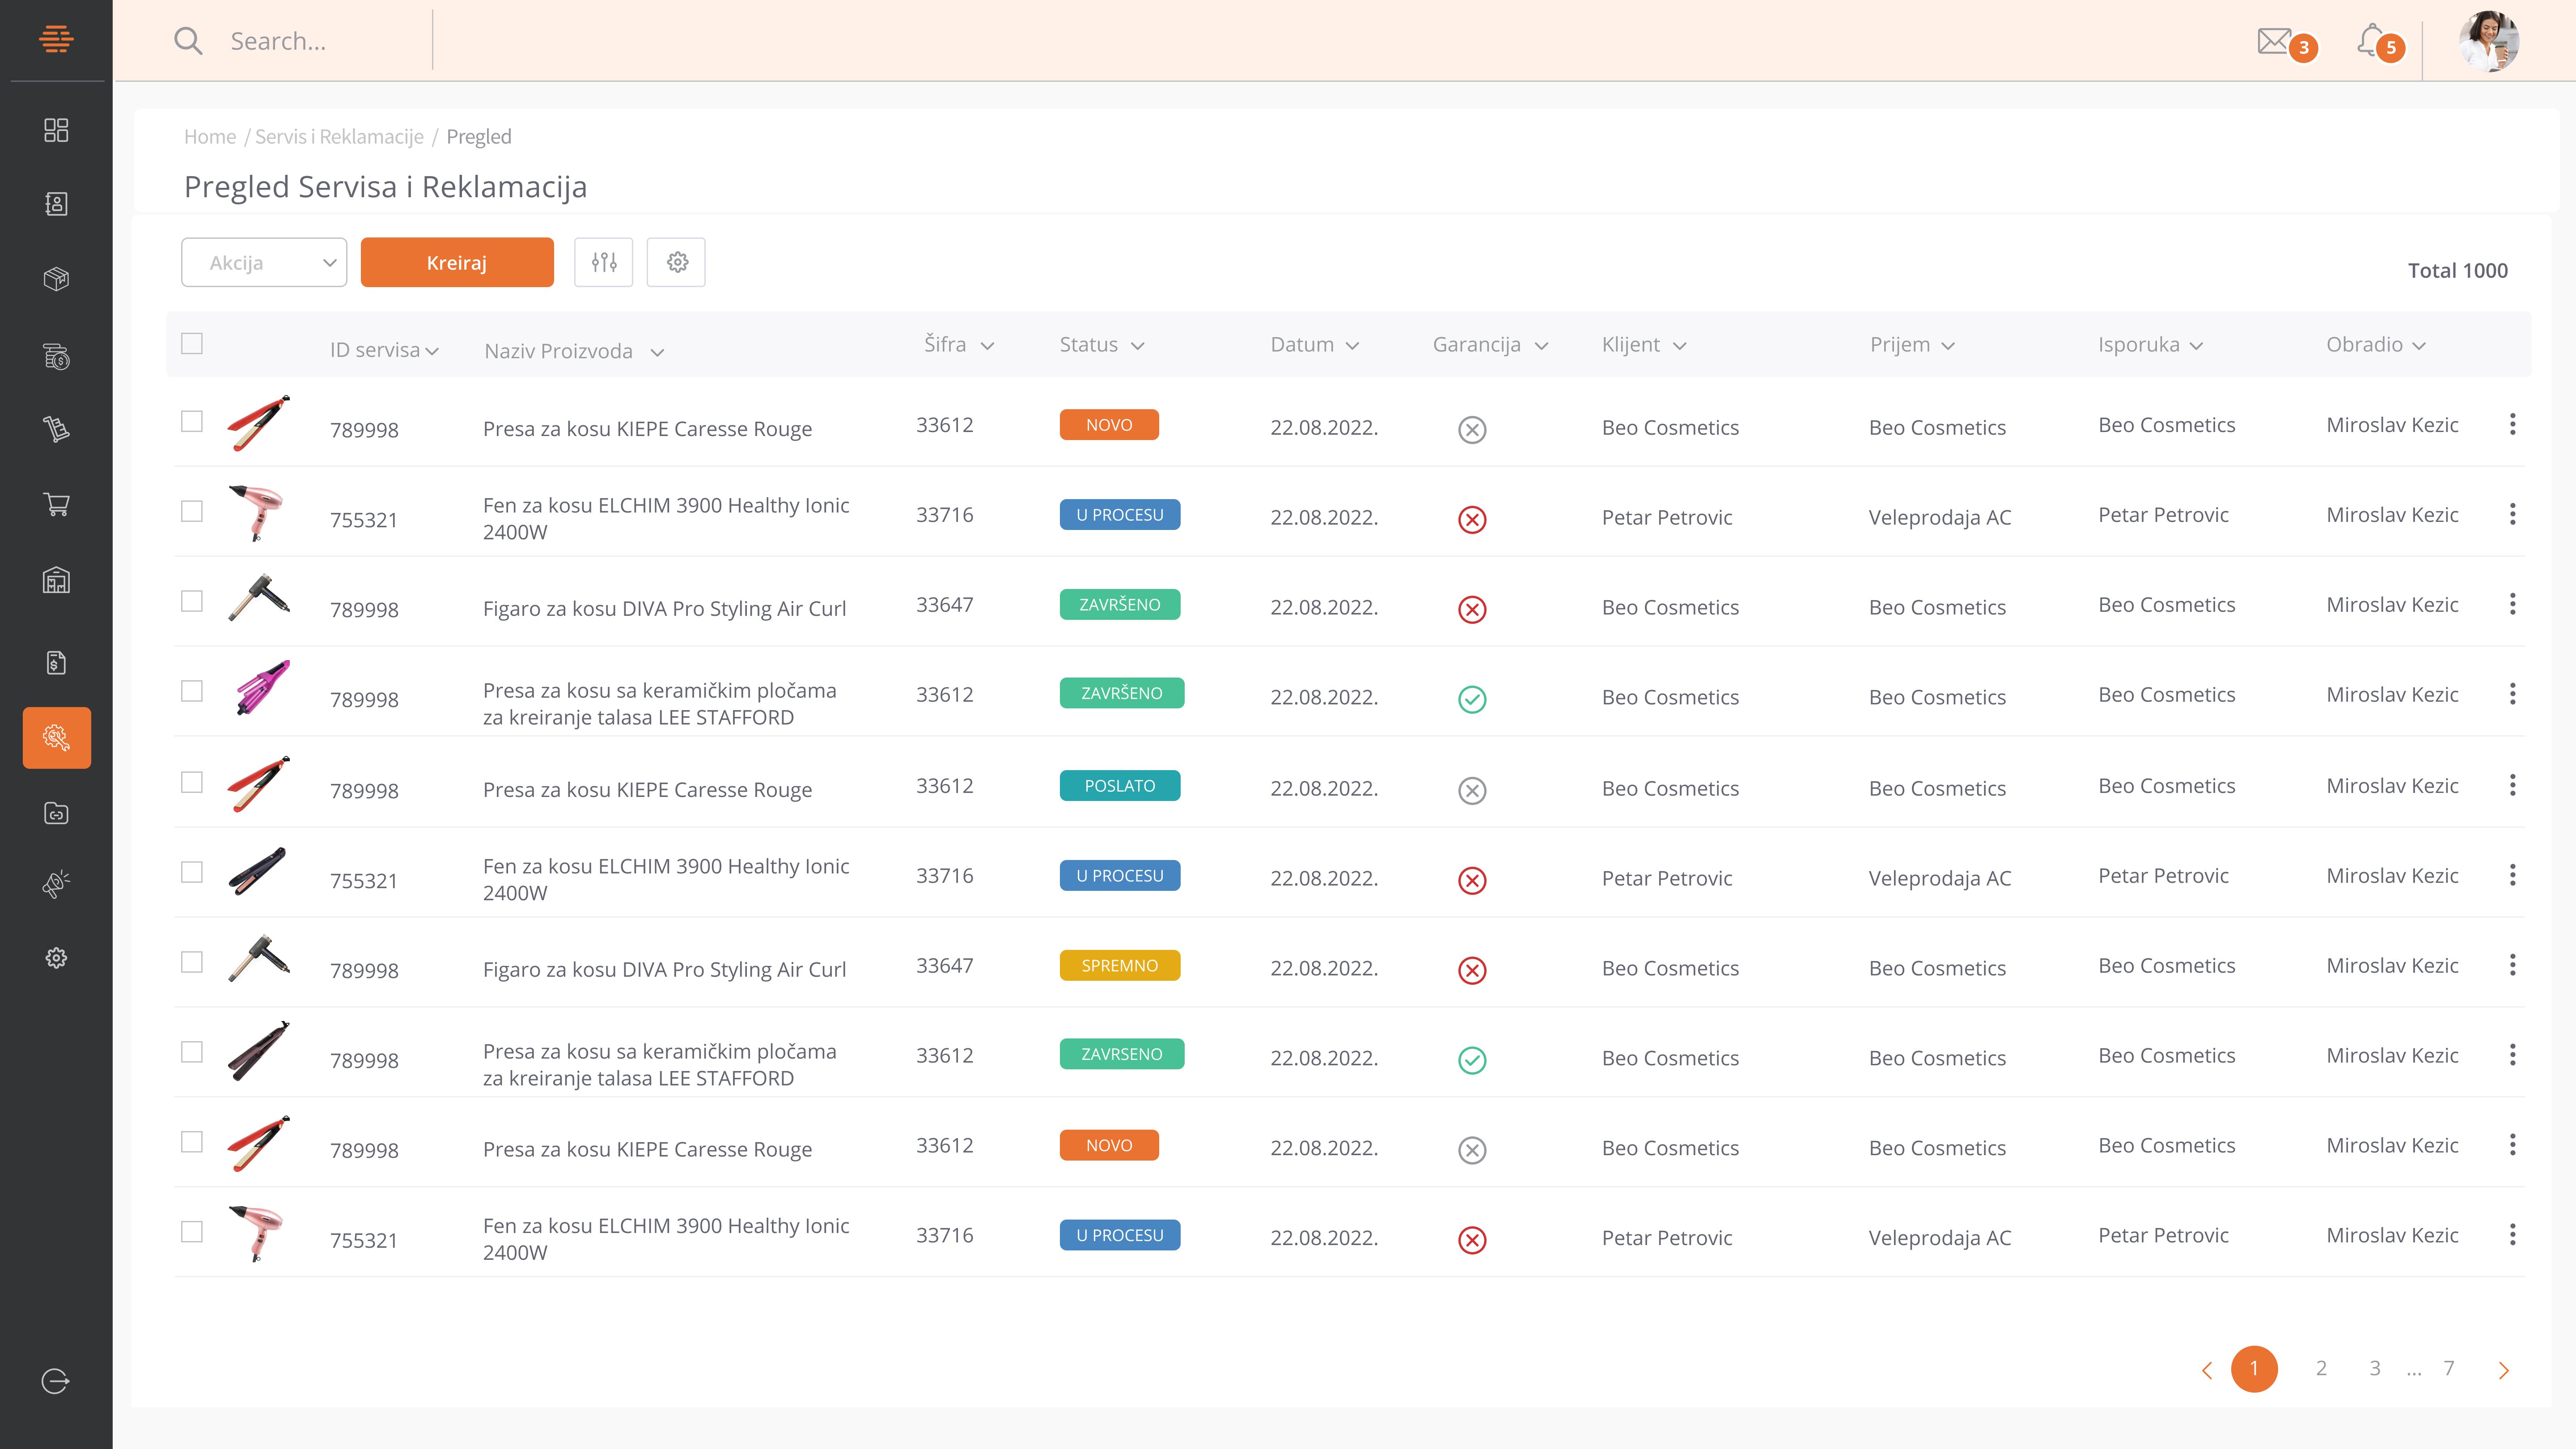Go to page 7
Screen dimensions: 2576x1449
pyautogui.click(x=2449, y=1368)
